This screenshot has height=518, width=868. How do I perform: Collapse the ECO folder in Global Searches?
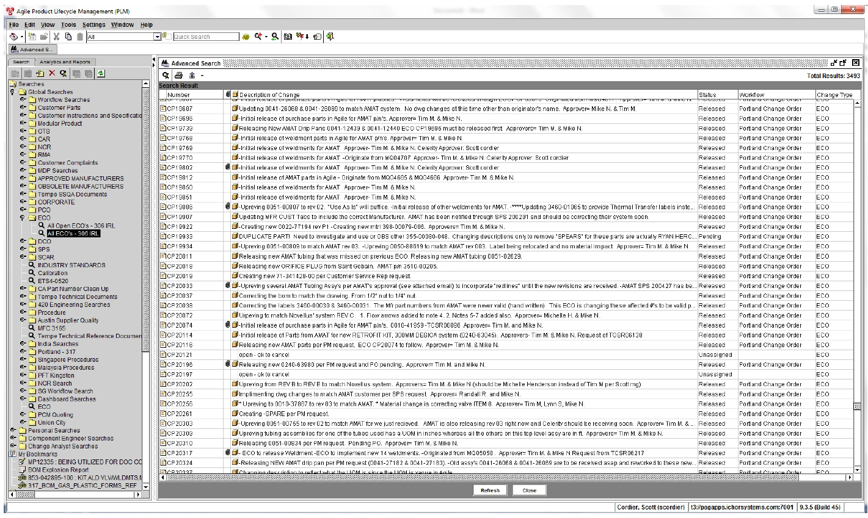pos(23,218)
